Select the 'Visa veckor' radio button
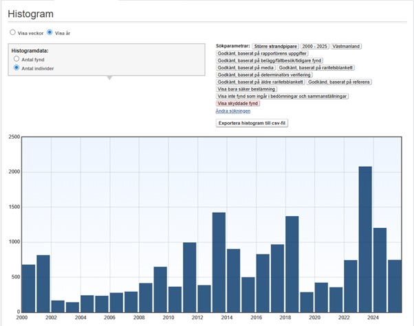This screenshot has width=414, height=326. point(12,32)
